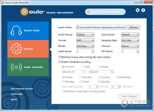
Task: Open the Channel dropdown showing Stereo
Action: click(130, 46)
